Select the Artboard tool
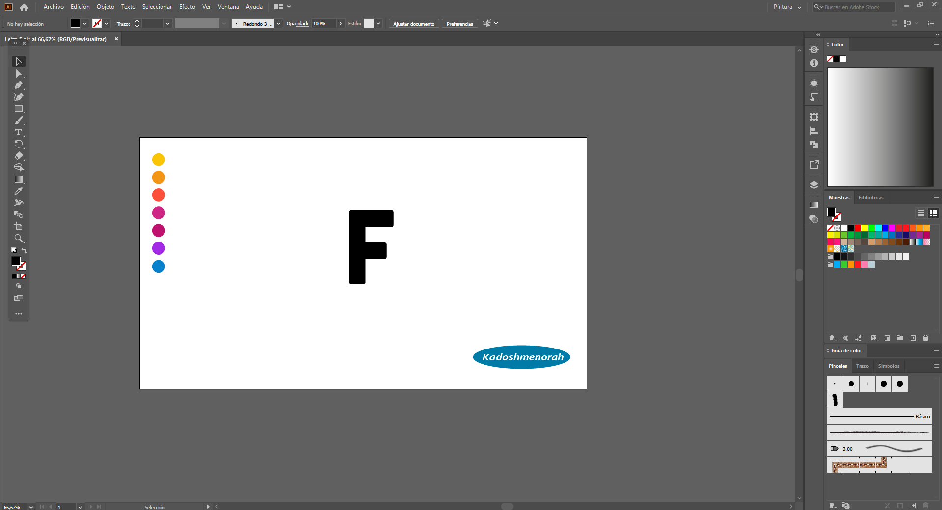942x510 pixels. coord(19,227)
